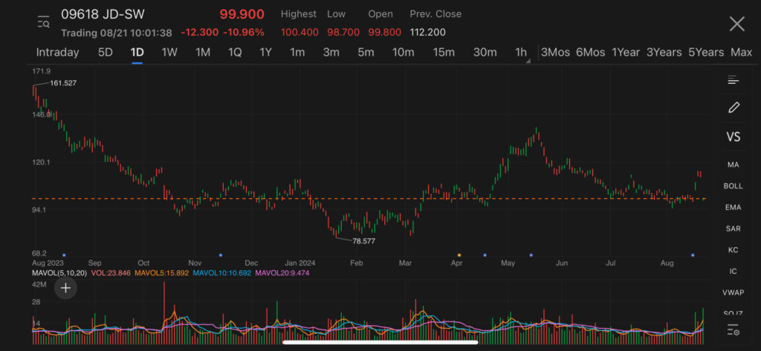This screenshot has height=351, width=761.
Task: Open the chart list panel icon
Action: pyautogui.click(x=733, y=80)
